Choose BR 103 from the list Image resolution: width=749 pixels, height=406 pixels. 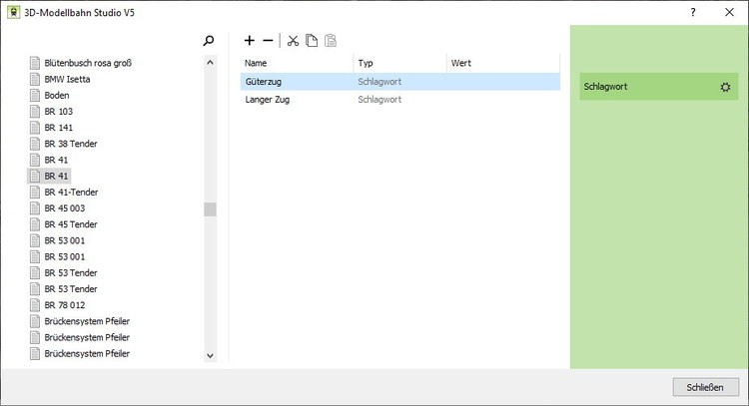[59, 112]
